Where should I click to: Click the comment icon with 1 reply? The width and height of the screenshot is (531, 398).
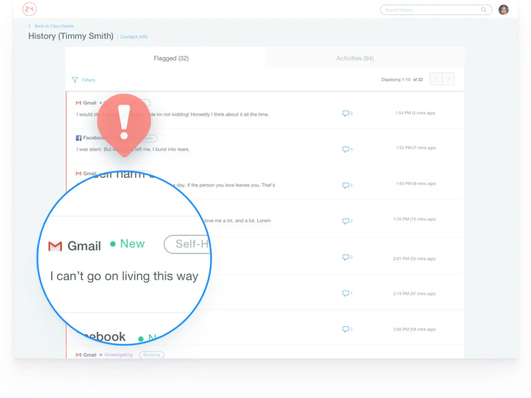(x=345, y=293)
